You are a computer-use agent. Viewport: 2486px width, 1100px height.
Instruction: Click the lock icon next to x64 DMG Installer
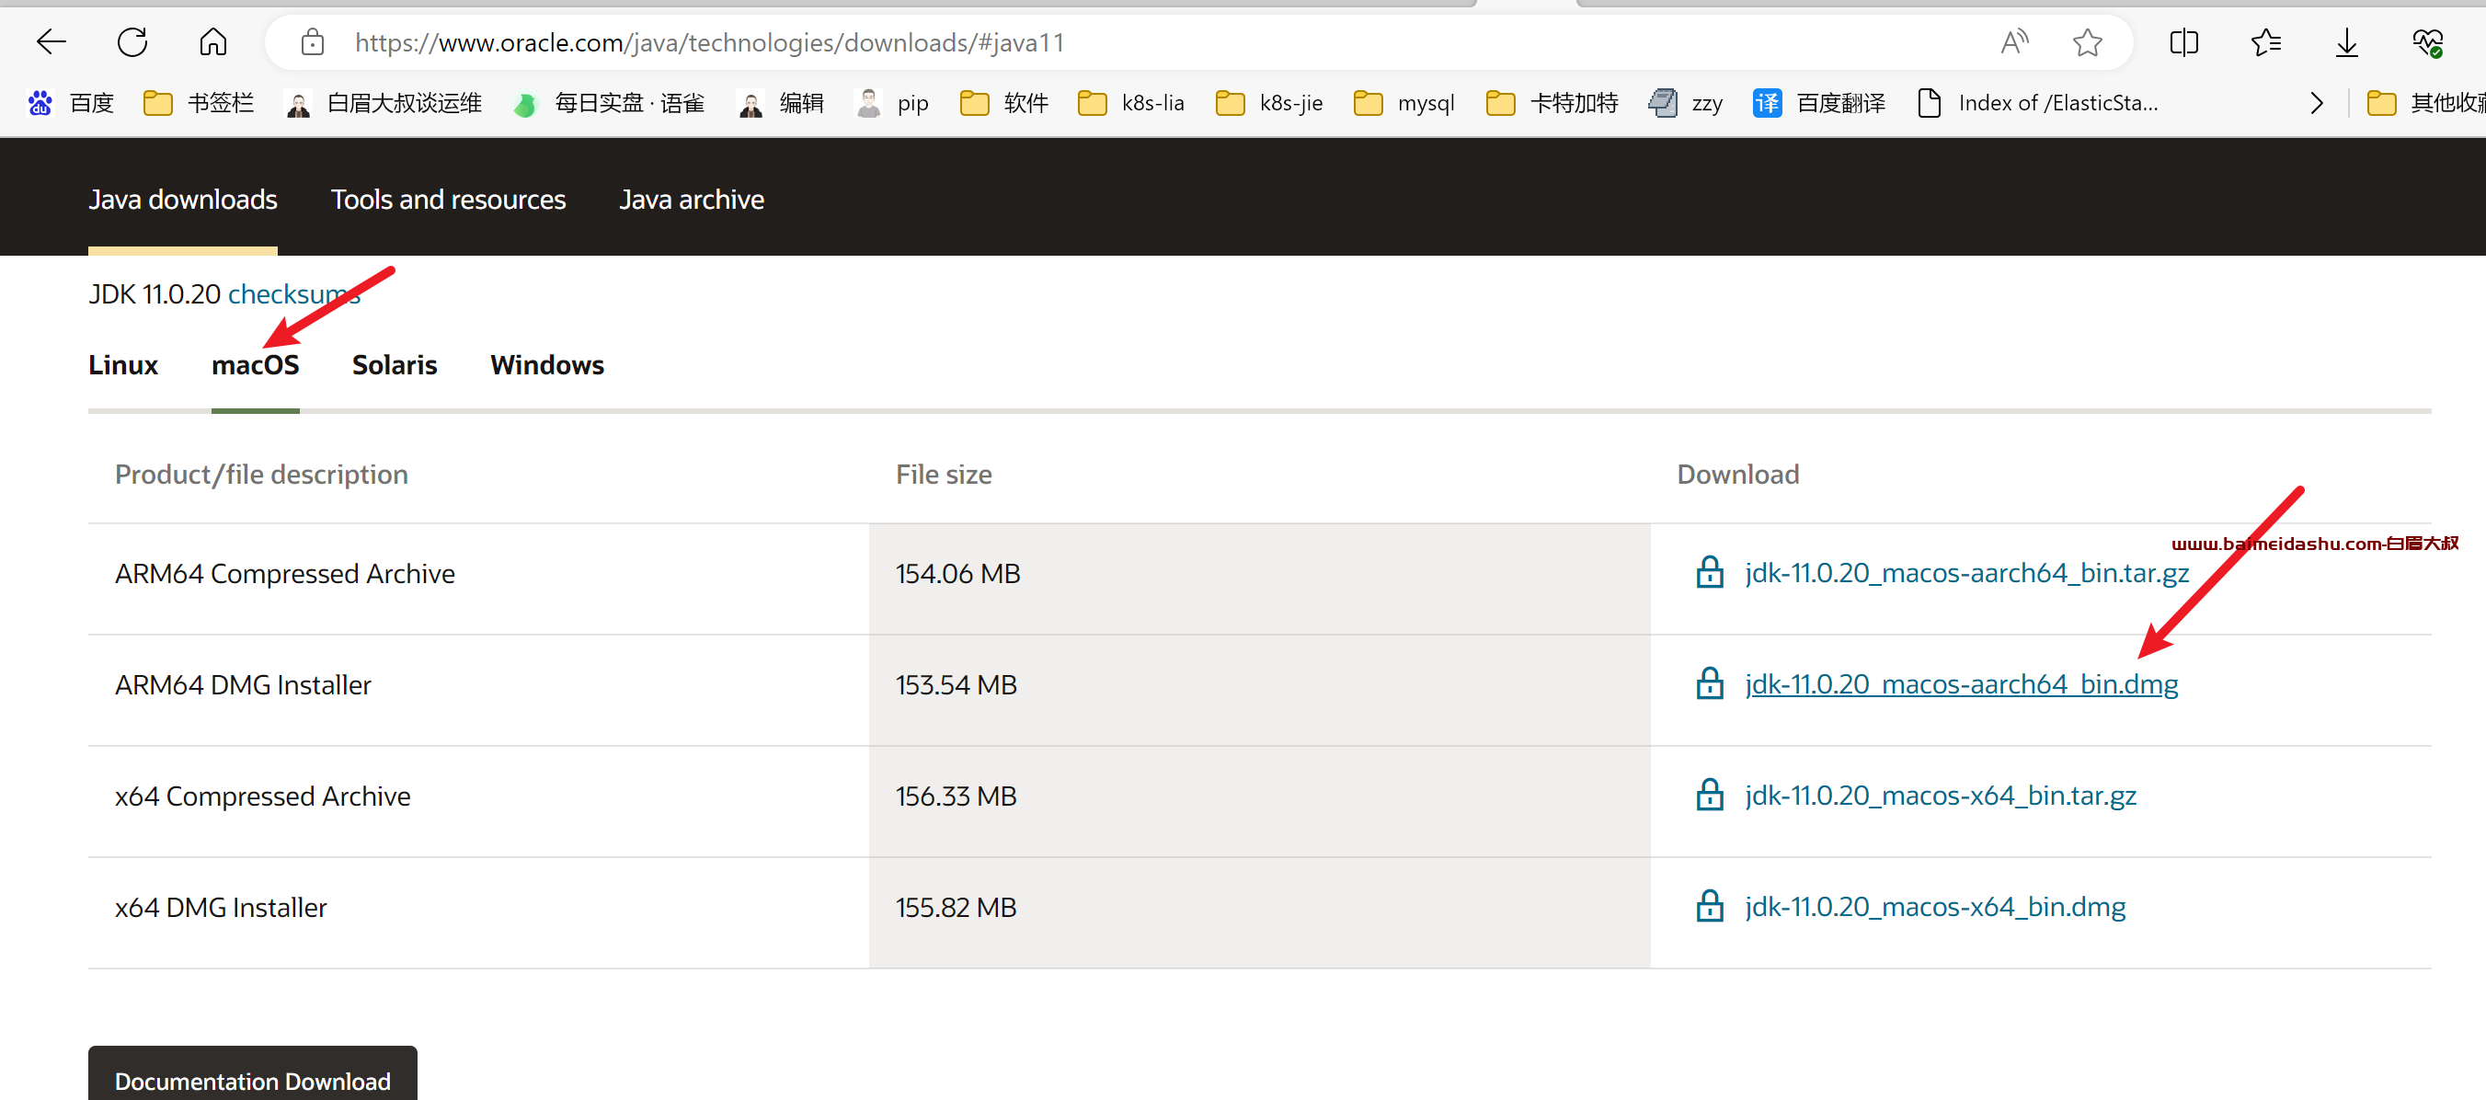tap(1711, 907)
